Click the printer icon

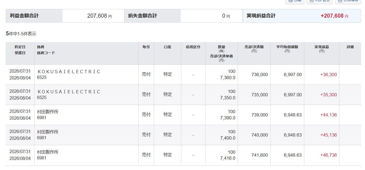[x=291, y=1]
